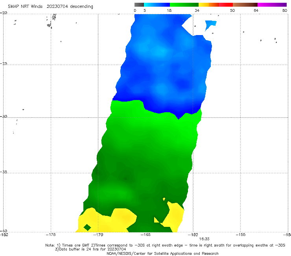Viewport: 291px width, 256px height.
Task: Click the large blue low-wind region of swath
Action: (x=163, y=65)
